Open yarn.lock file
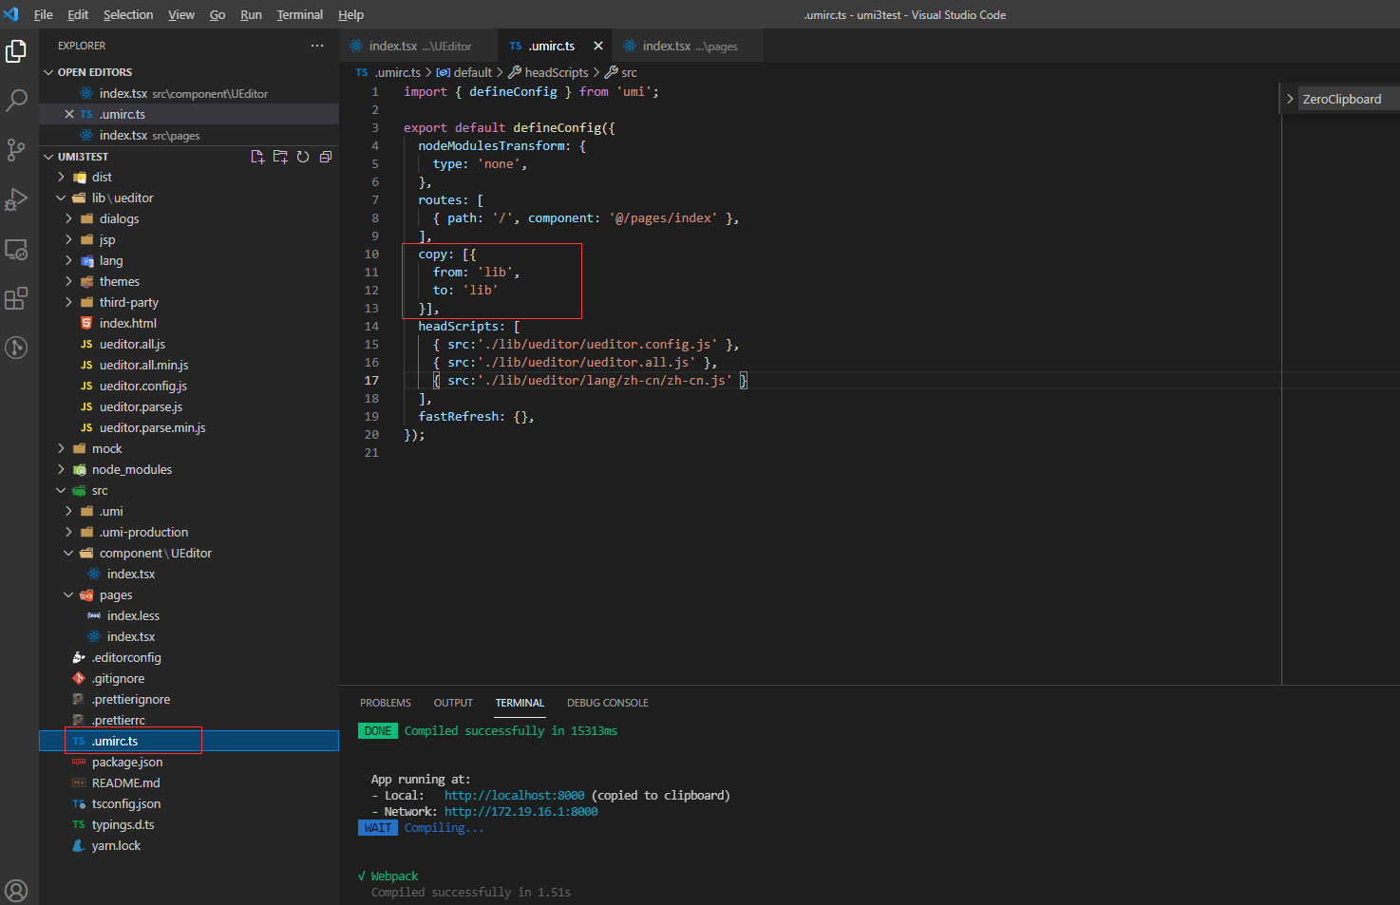The width and height of the screenshot is (1400, 905). (189, 845)
